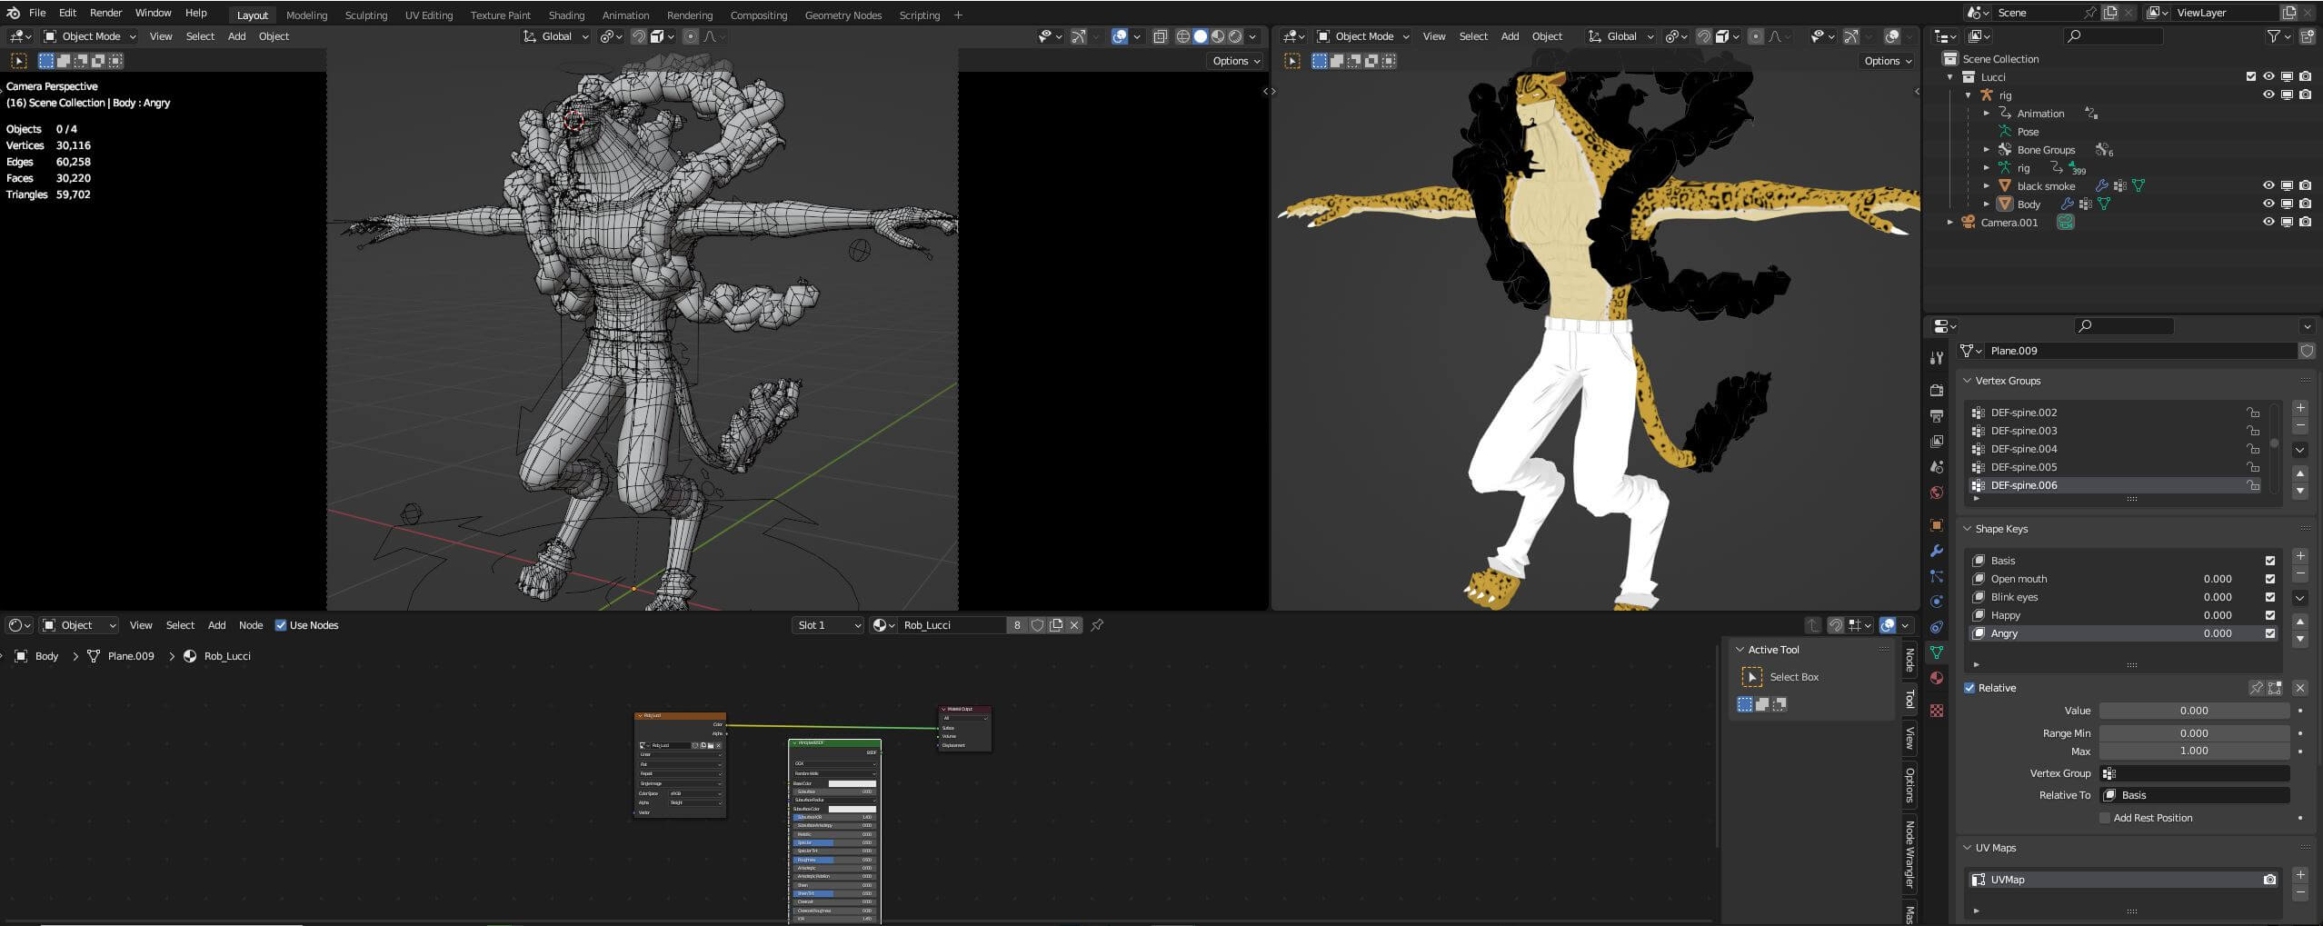This screenshot has width=2323, height=926.
Task: Click the add shape key plus button
Action: point(2299,556)
